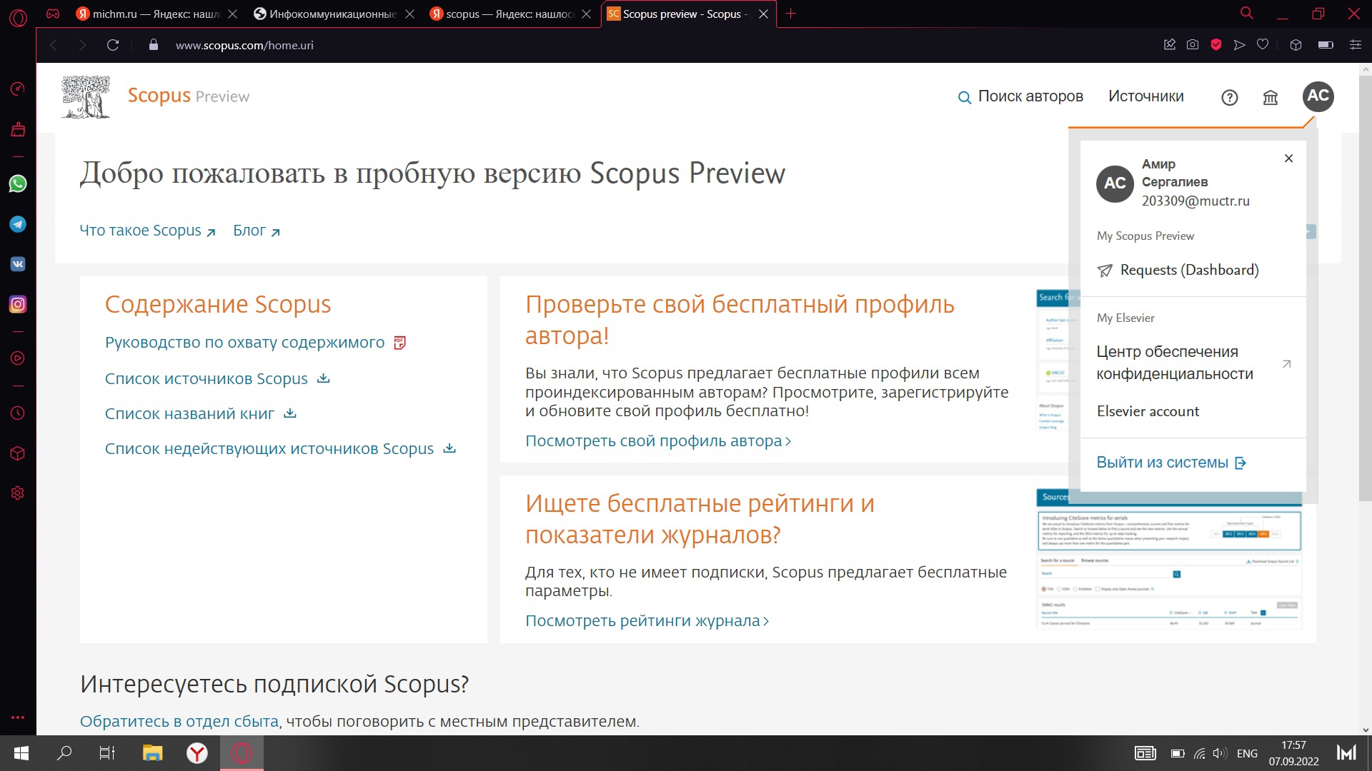Click Обратитесь в отдел сбыта link
1372x771 pixels.
(x=179, y=722)
